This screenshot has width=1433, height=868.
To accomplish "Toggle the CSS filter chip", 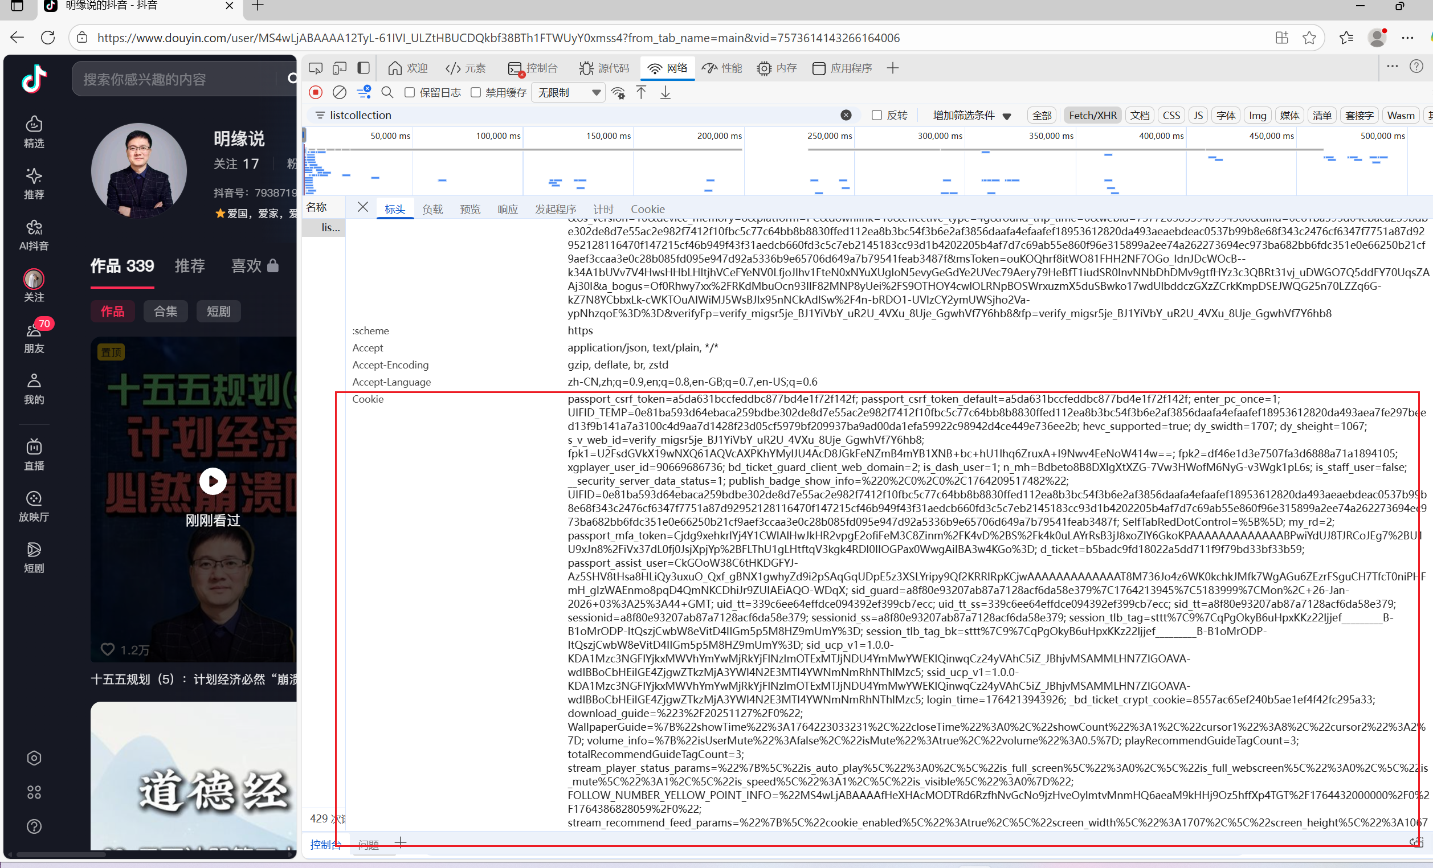I will (x=1171, y=115).
